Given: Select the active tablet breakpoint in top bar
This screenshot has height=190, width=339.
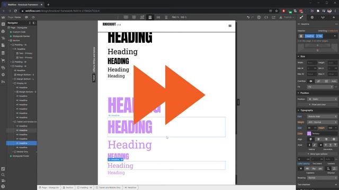Looking at the screenshot, I should (x=150, y=17).
